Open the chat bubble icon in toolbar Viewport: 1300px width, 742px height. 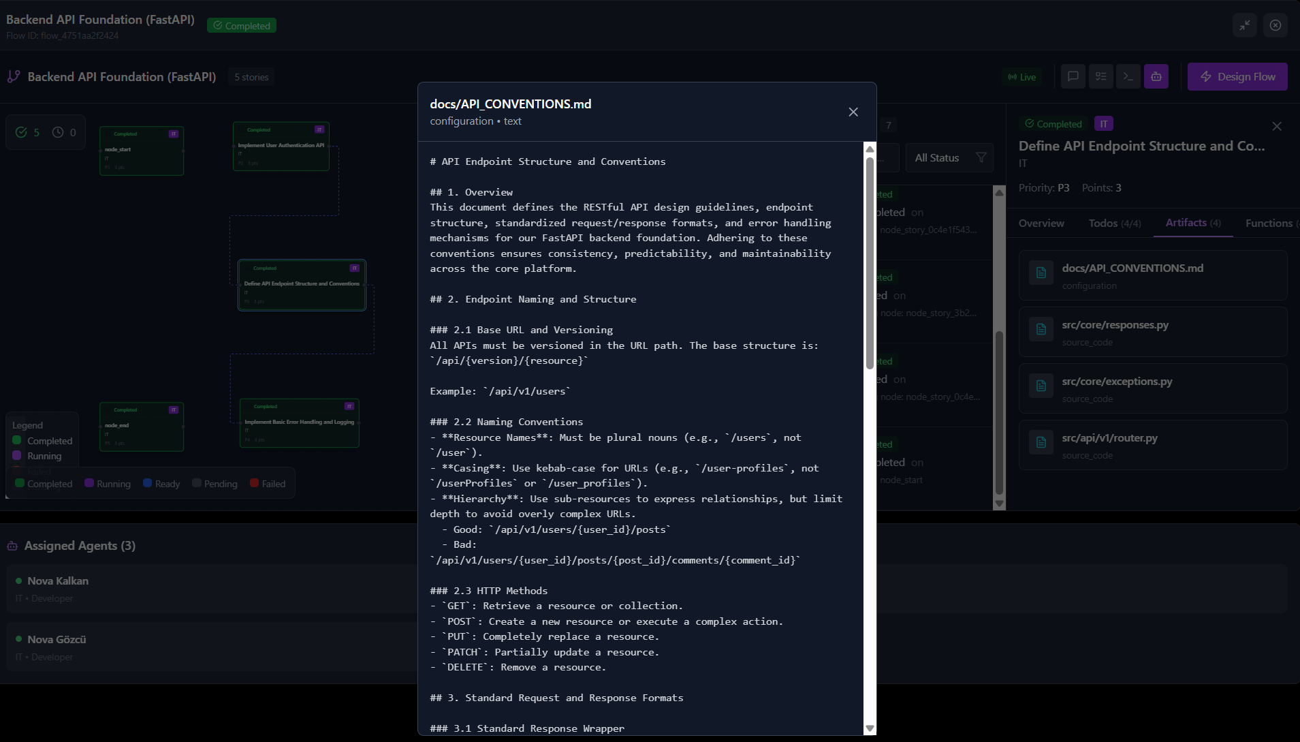pyautogui.click(x=1073, y=76)
